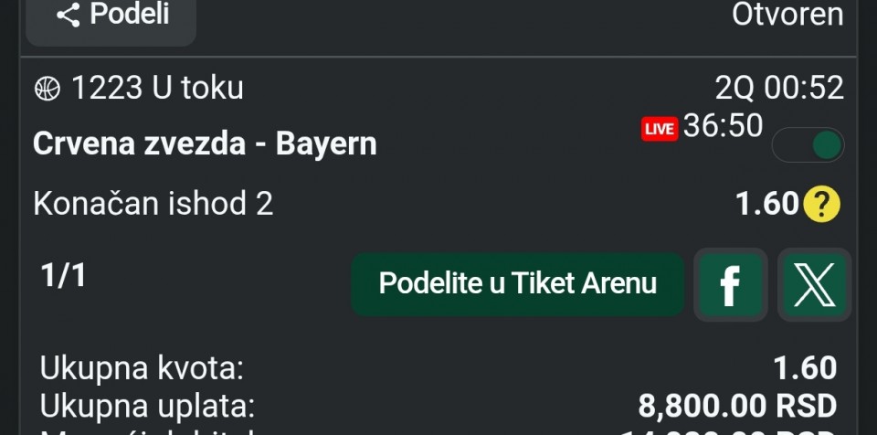Open the yellow question mark help icon
877x435 pixels.
coord(821,205)
